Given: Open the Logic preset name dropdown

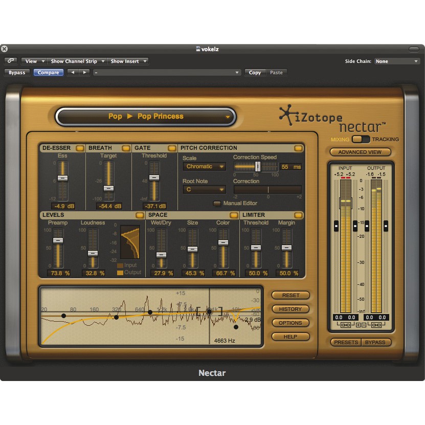Looking at the screenshot, I should pyautogui.click(x=167, y=73).
